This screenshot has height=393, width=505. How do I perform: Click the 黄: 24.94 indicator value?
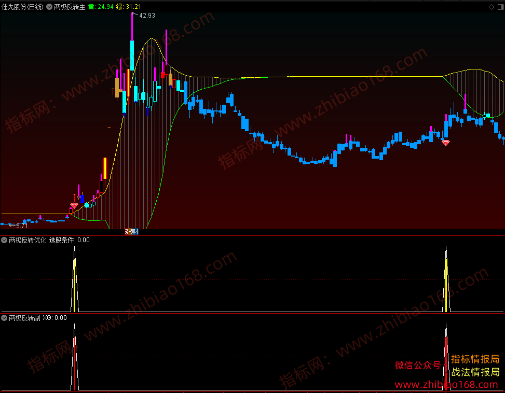point(101,7)
